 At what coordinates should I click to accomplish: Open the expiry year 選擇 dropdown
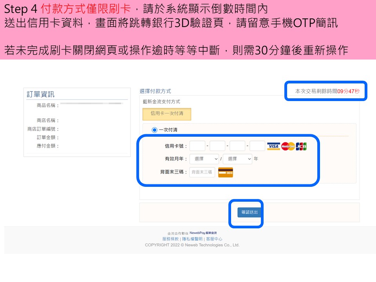[x=237, y=159]
